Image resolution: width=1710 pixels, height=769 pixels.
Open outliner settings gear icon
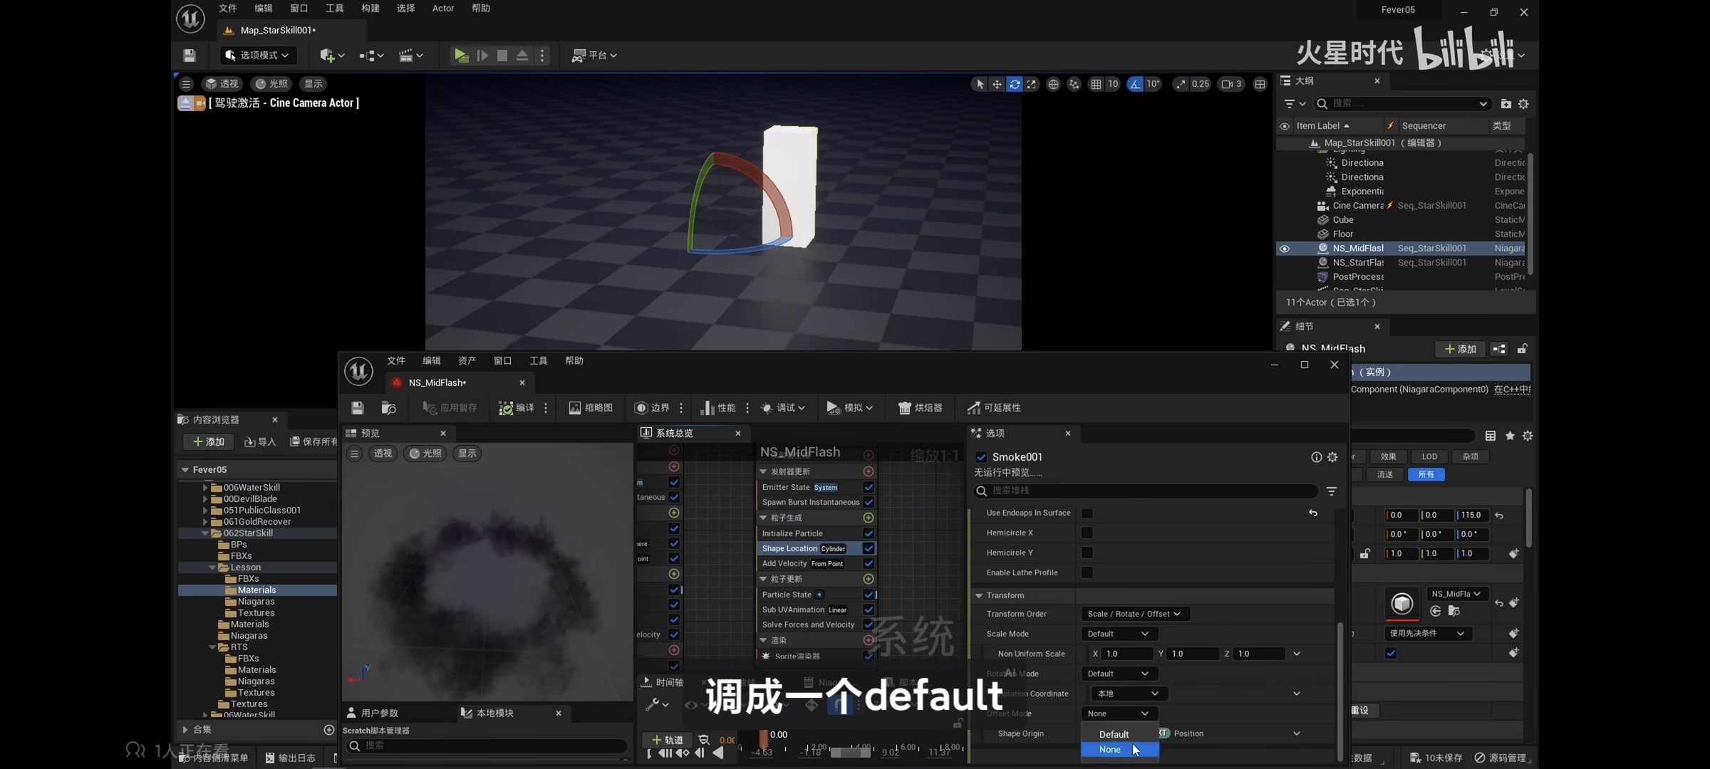tap(1523, 104)
